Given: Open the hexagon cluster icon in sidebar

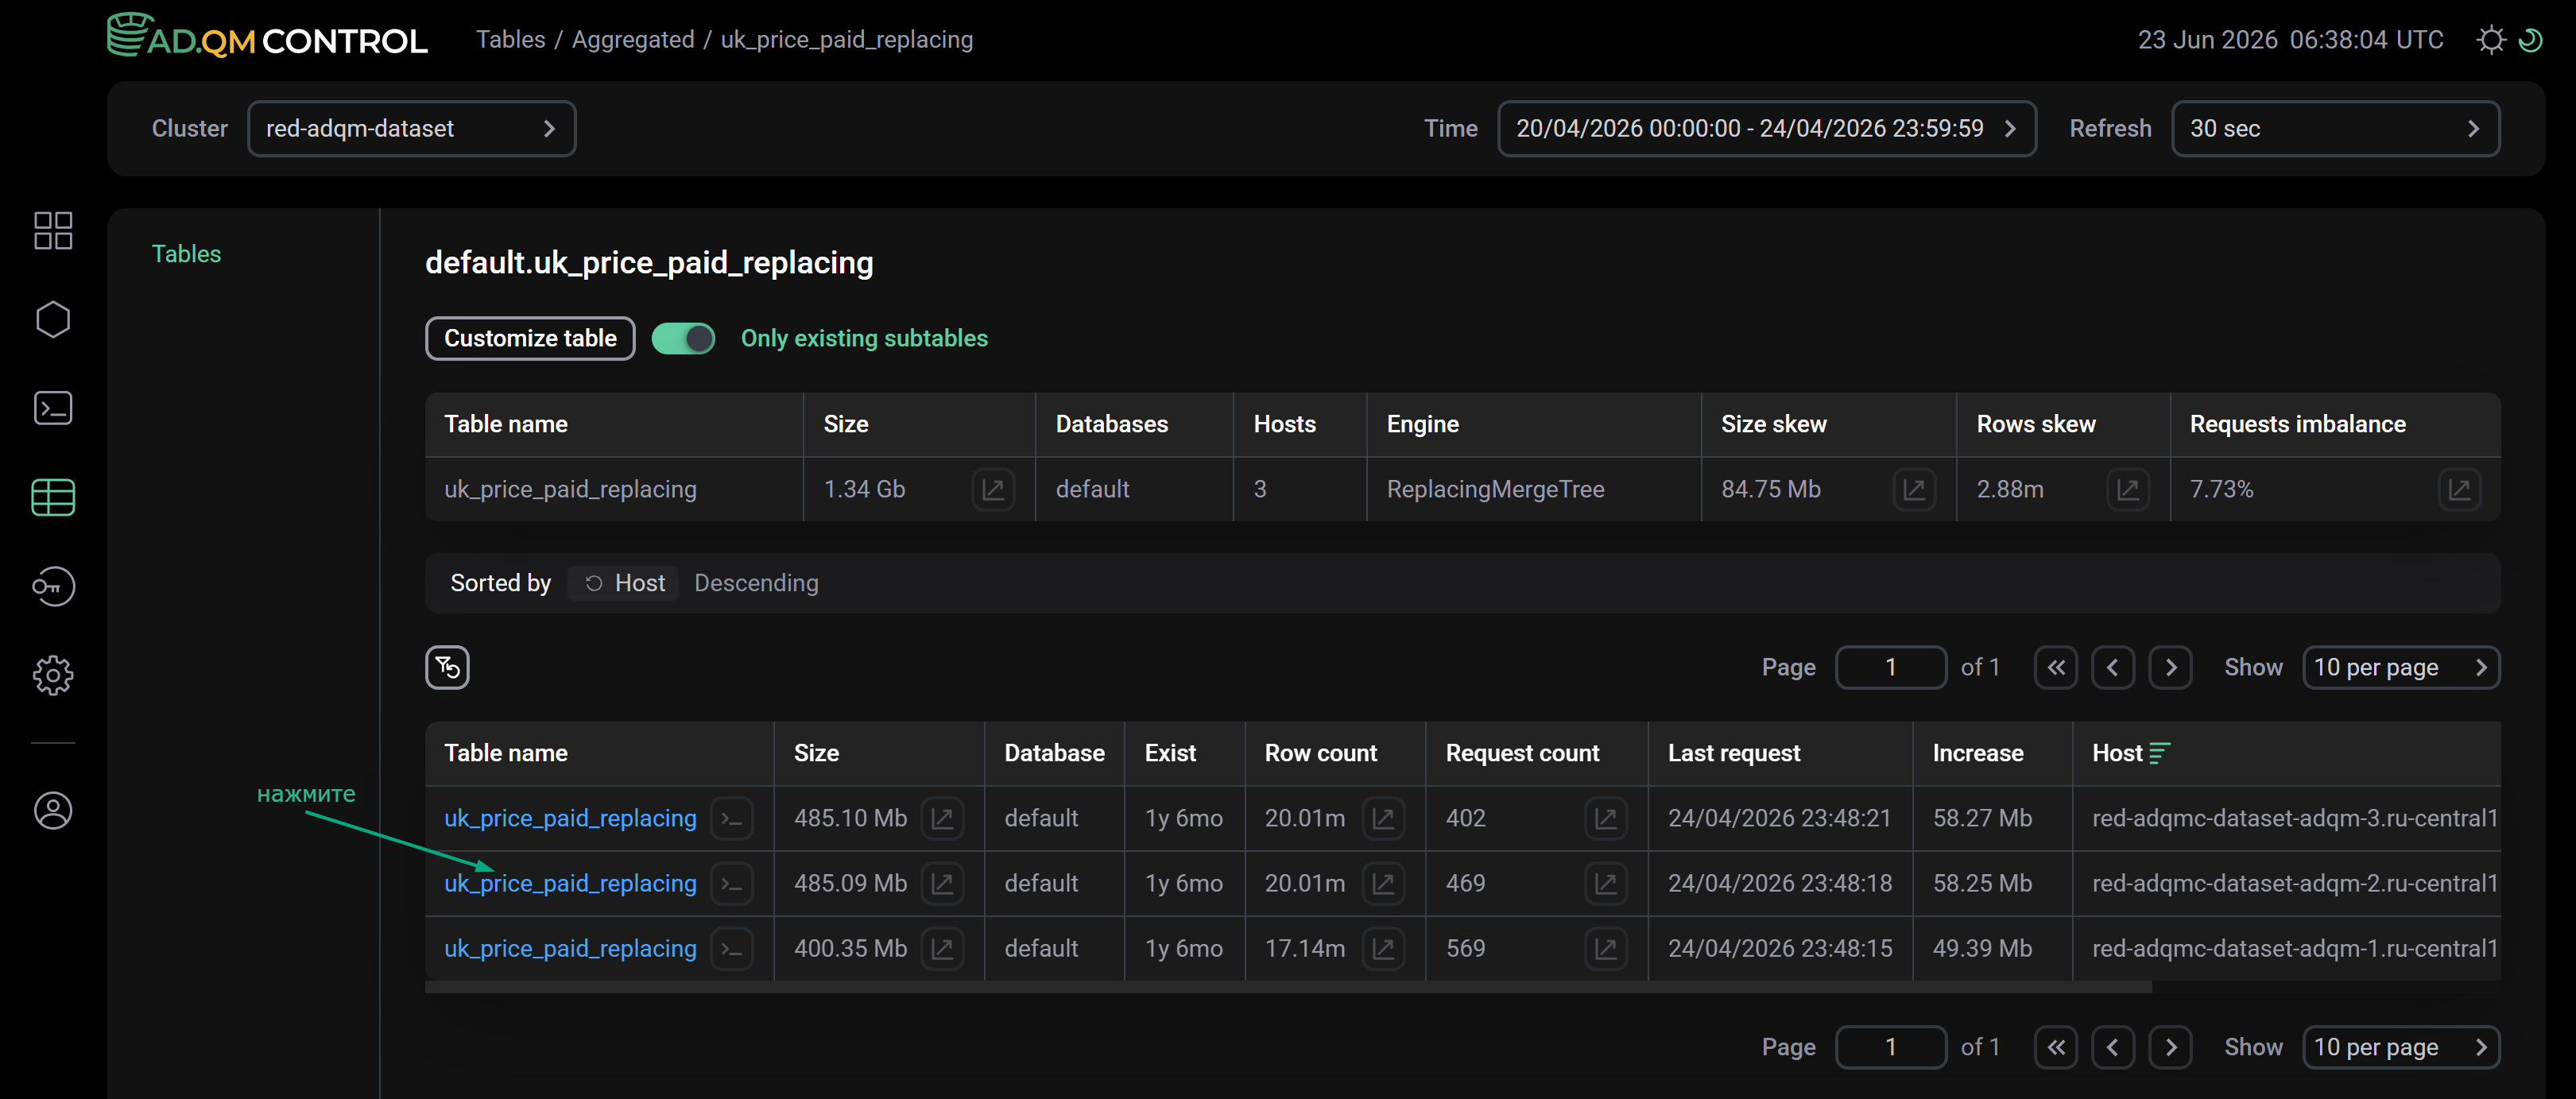Looking at the screenshot, I should coord(53,319).
